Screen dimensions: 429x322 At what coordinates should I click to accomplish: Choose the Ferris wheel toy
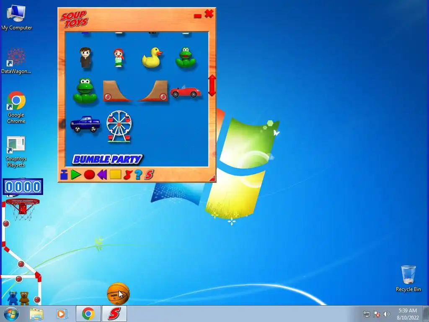pos(119,126)
